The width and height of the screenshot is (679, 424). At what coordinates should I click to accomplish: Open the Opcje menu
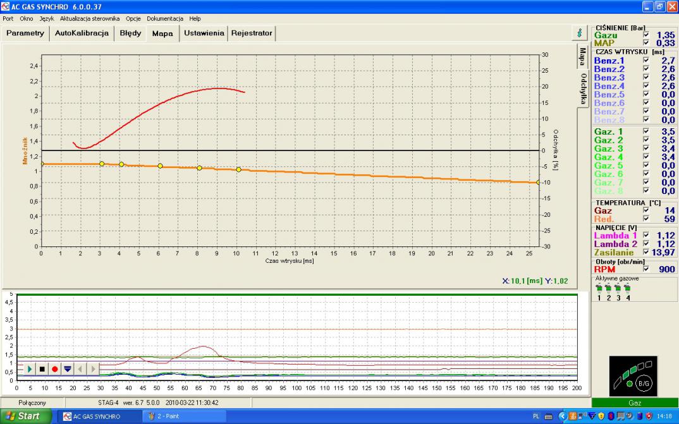[x=133, y=18]
